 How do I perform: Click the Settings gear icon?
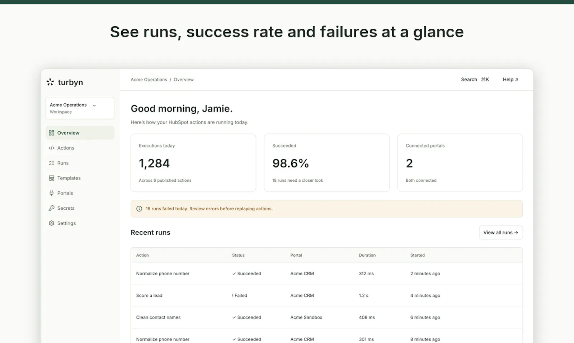click(x=52, y=223)
